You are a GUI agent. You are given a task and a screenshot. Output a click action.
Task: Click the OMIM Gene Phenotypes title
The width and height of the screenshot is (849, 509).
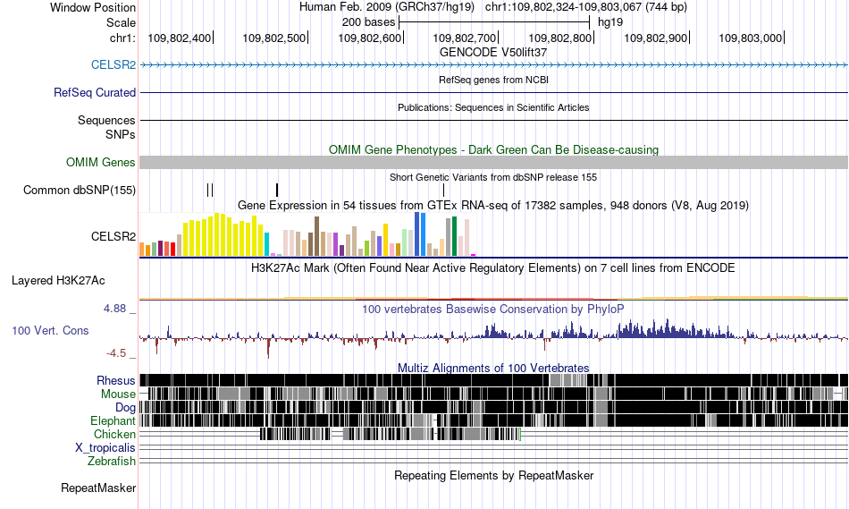[x=494, y=149]
